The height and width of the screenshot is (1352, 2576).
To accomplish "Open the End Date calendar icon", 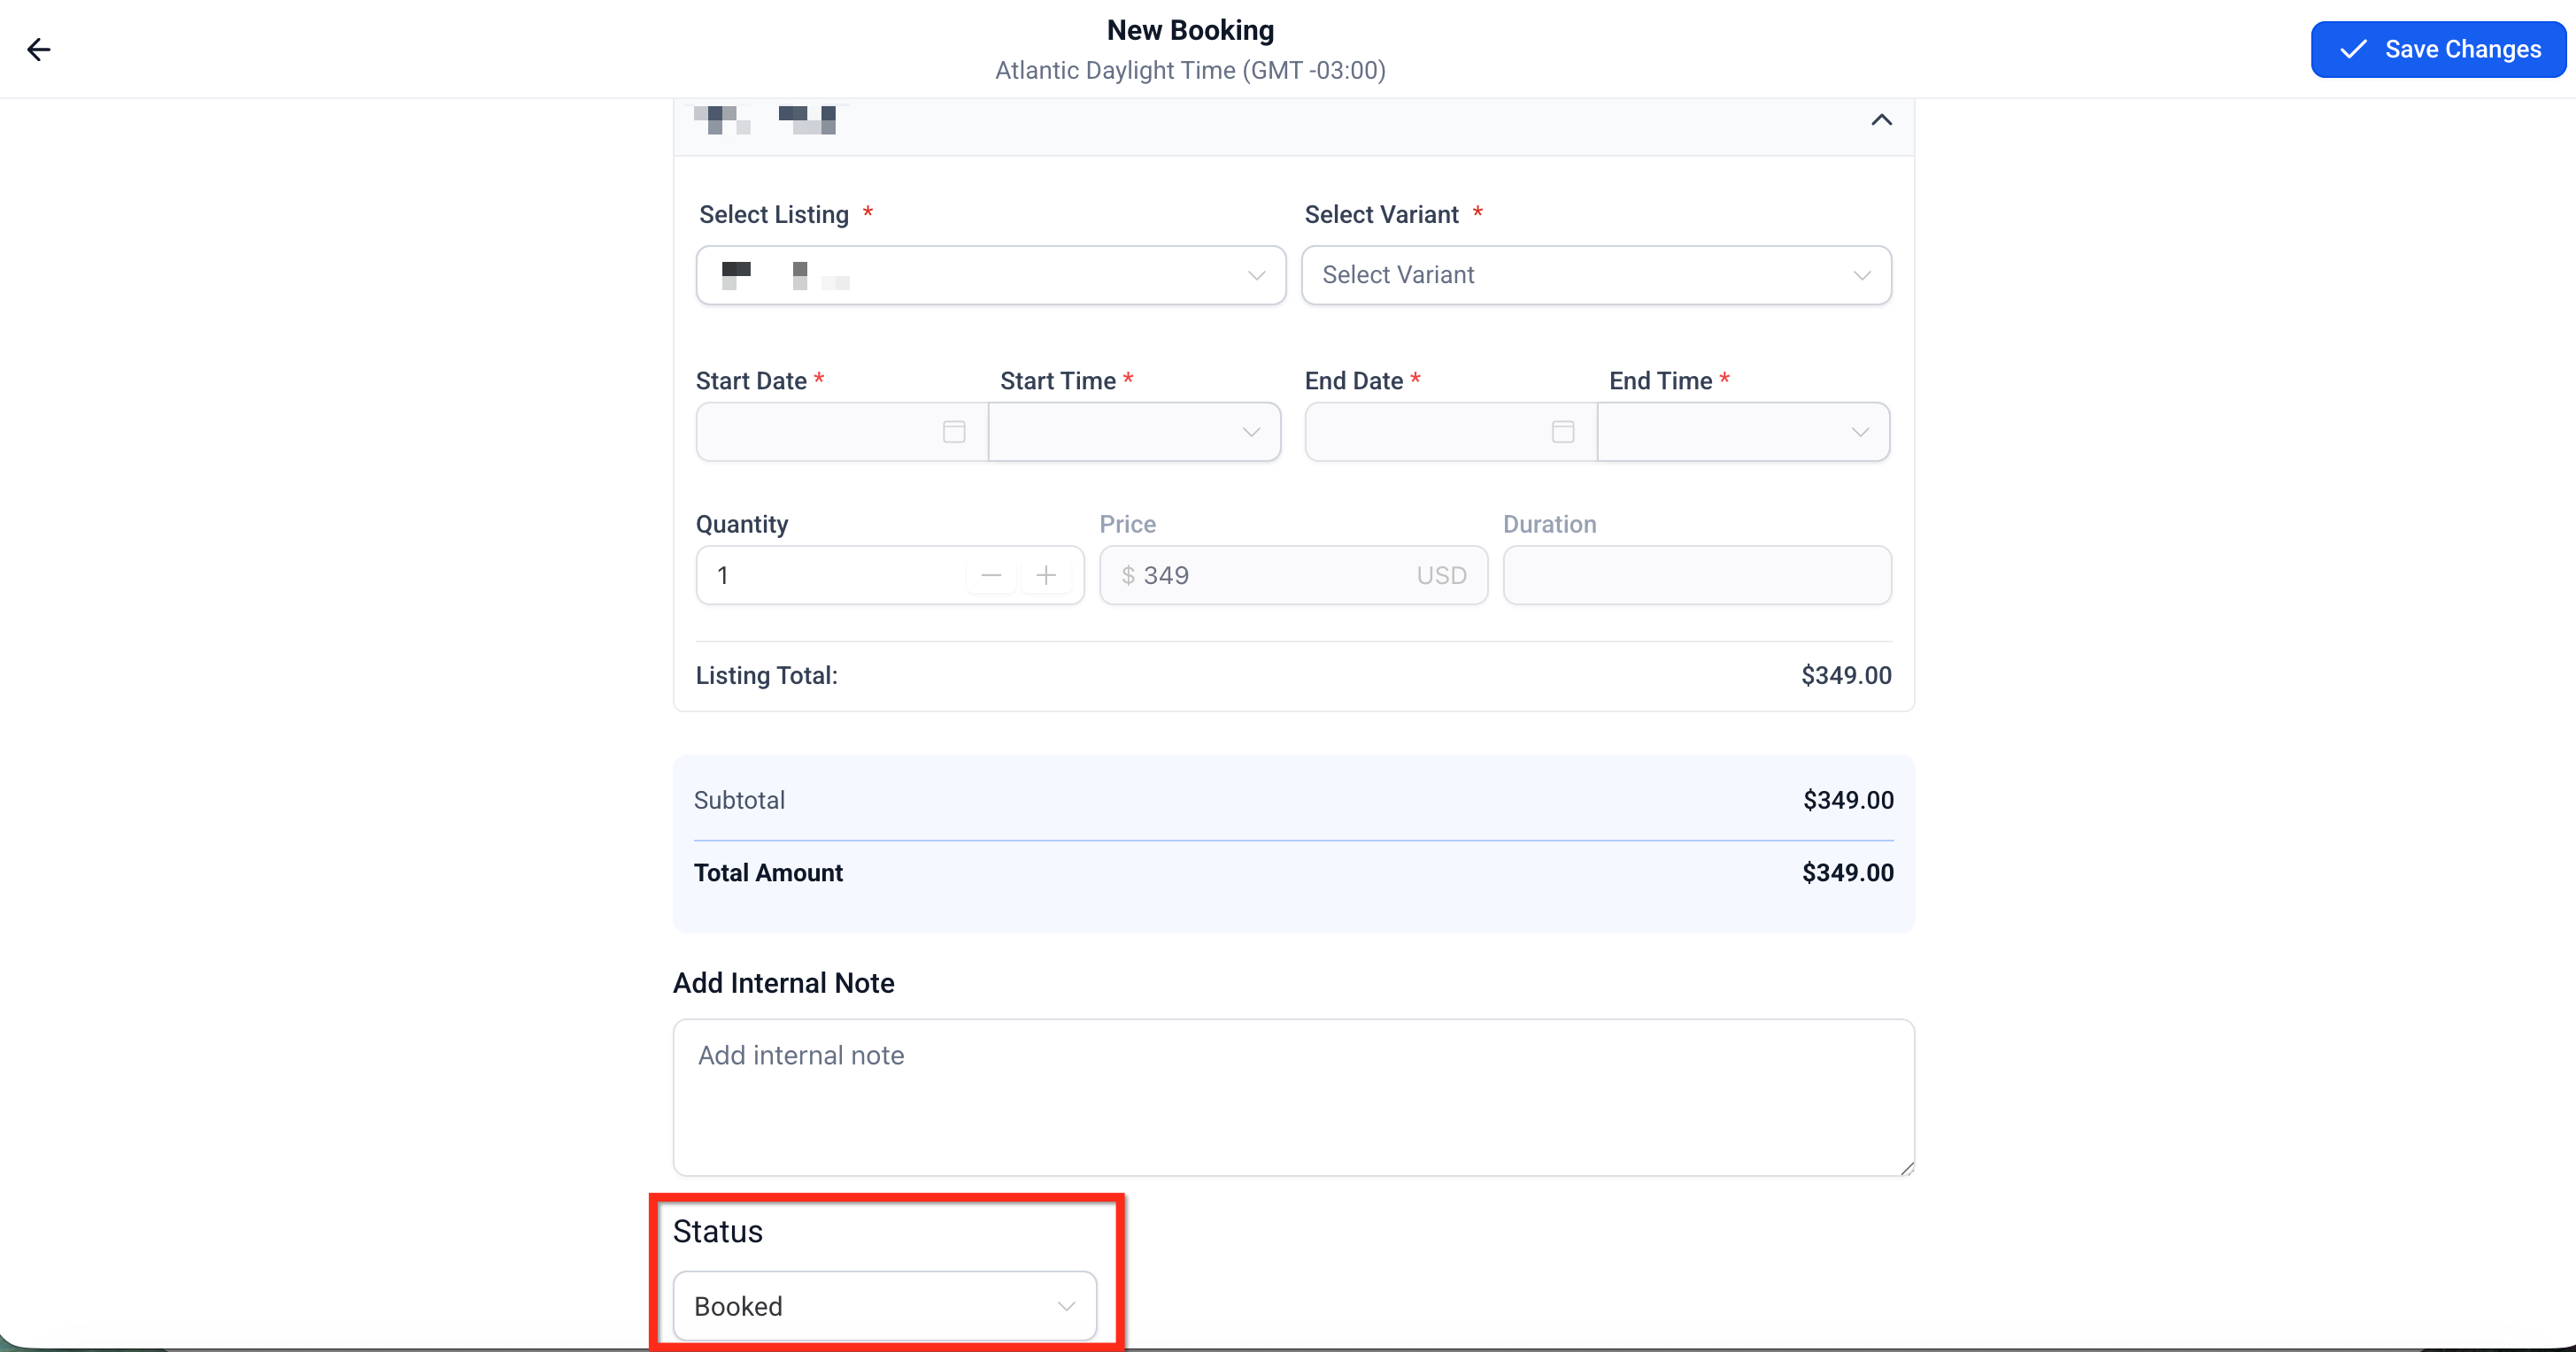I will (x=1562, y=432).
